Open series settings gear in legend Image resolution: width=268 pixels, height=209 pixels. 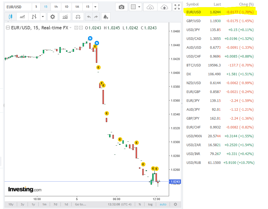pyautogui.click(x=81, y=28)
